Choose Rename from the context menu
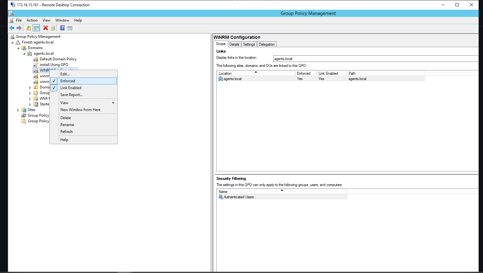Screen dimensions: 483x273 click(x=84, y=125)
